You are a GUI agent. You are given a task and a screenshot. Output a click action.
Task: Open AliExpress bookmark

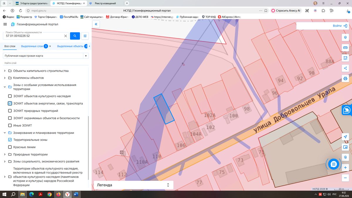click(x=229, y=17)
